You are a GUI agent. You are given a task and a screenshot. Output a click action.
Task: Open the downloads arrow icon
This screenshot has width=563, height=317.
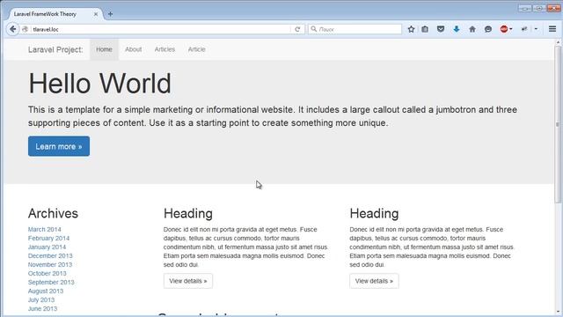click(457, 29)
